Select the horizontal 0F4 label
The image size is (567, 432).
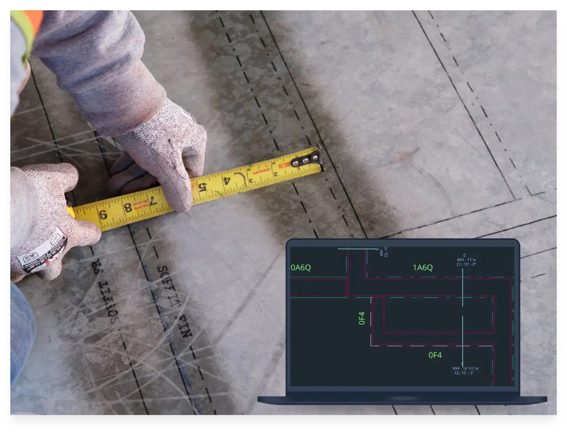point(435,355)
